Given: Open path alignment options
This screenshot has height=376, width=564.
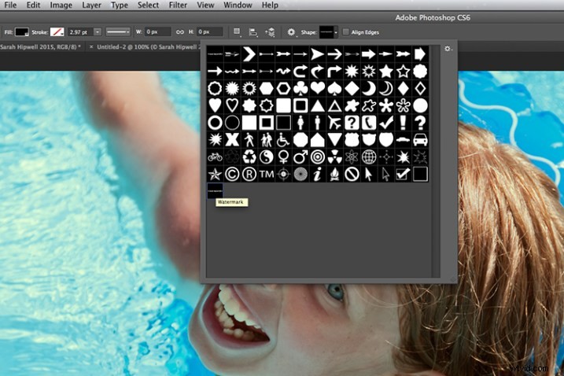Looking at the screenshot, I should pos(253,32).
